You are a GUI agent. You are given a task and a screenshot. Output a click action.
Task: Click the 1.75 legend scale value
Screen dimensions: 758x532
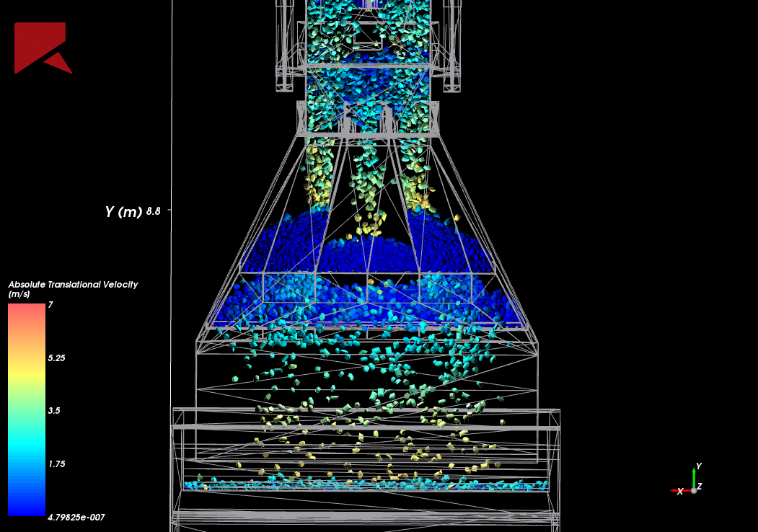[x=56, y=464]
